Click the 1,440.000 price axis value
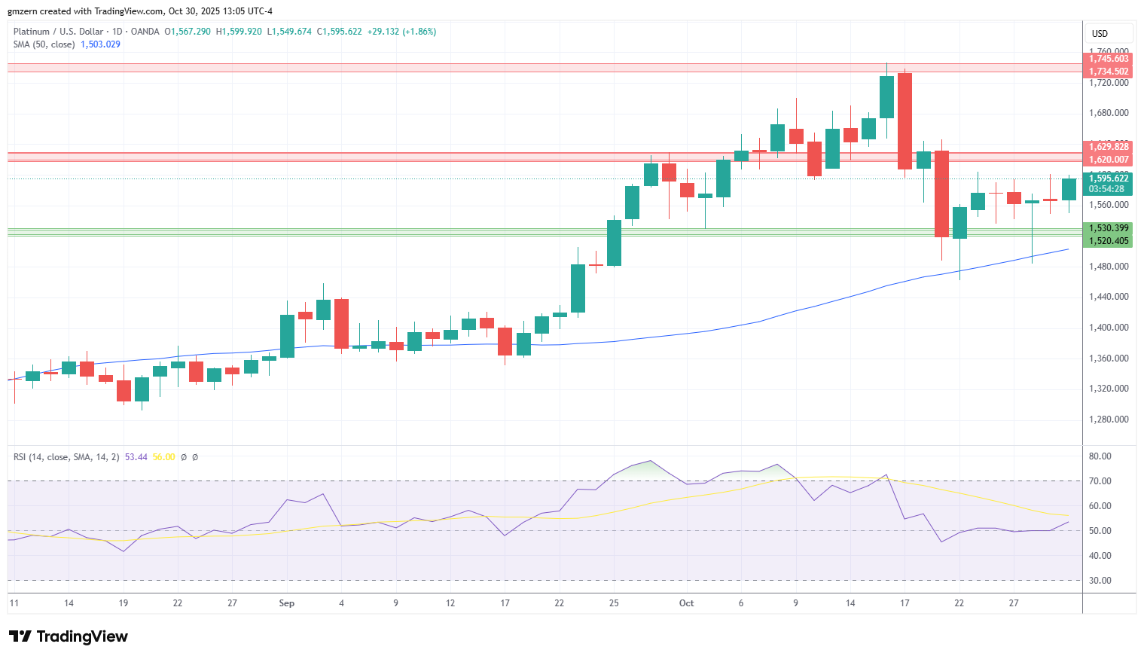This screenshot has width=1144, height=659. pos(1109,297)
